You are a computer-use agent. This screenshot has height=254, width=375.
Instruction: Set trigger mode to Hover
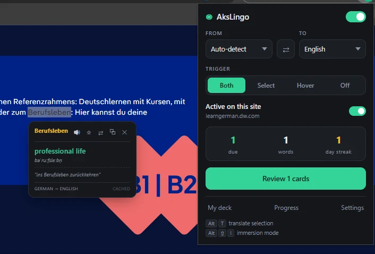(305, 86)
